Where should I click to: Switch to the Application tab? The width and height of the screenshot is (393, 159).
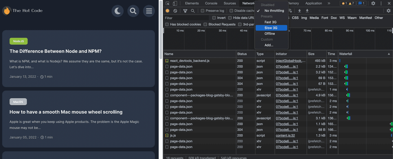(x=314, y=3)
